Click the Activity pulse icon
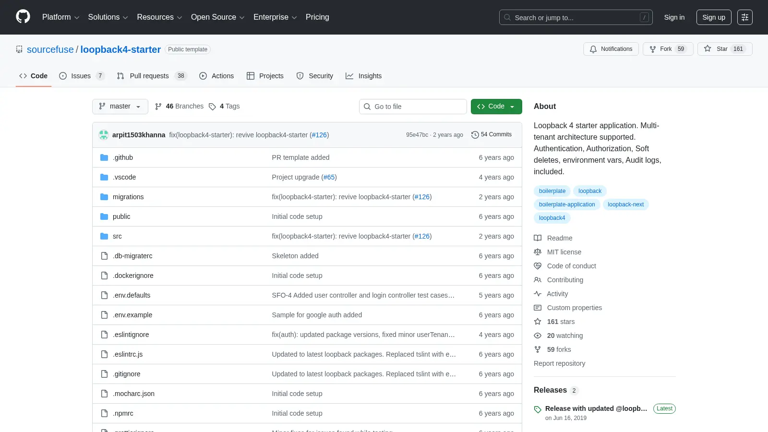The height and width of the screenshot is (432, 768). (x=538, y=294)
